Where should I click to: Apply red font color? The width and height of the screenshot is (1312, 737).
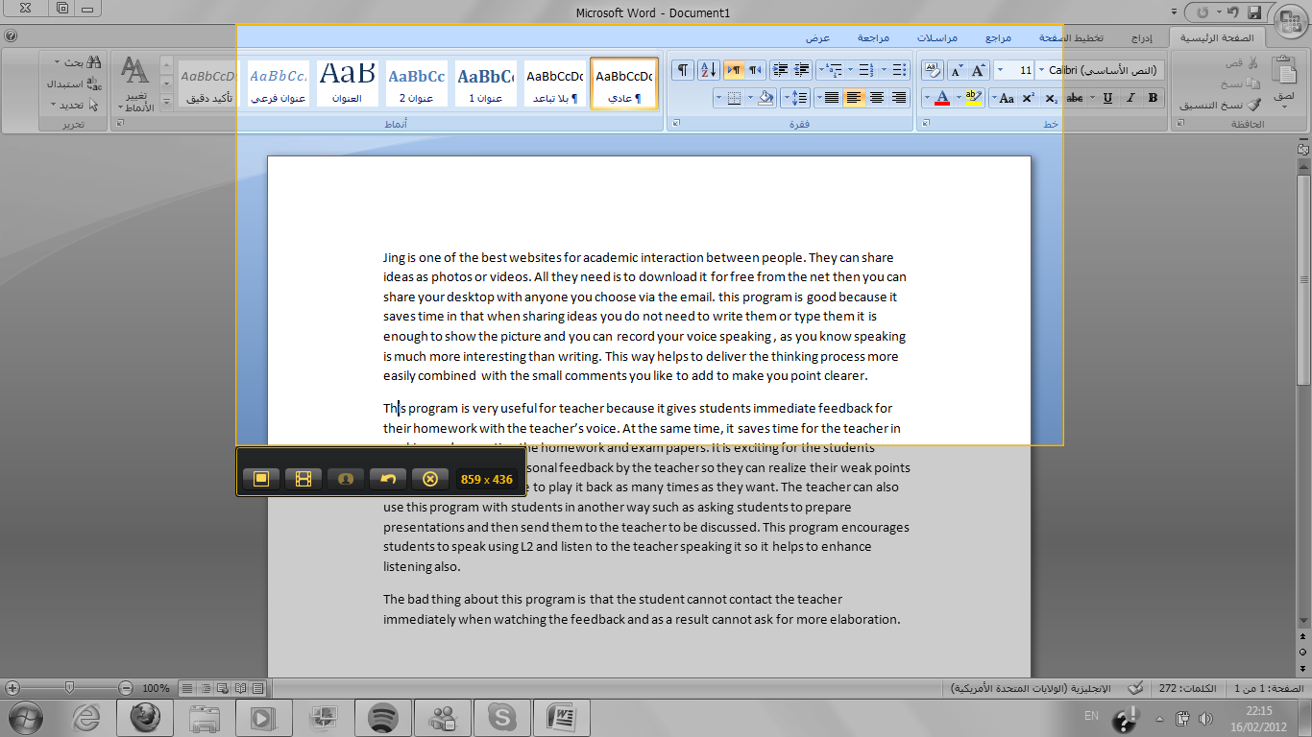pyautogui.click(x=943, y=98)
